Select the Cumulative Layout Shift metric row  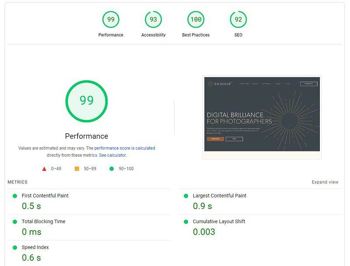point(219,221)
